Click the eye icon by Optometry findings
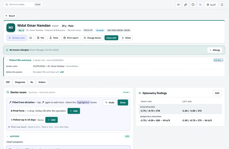 pyautogui.click(x=140, y=93)
